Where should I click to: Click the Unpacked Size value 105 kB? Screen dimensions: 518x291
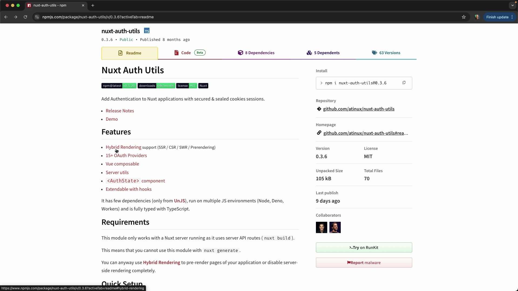[x=323, y=179]
